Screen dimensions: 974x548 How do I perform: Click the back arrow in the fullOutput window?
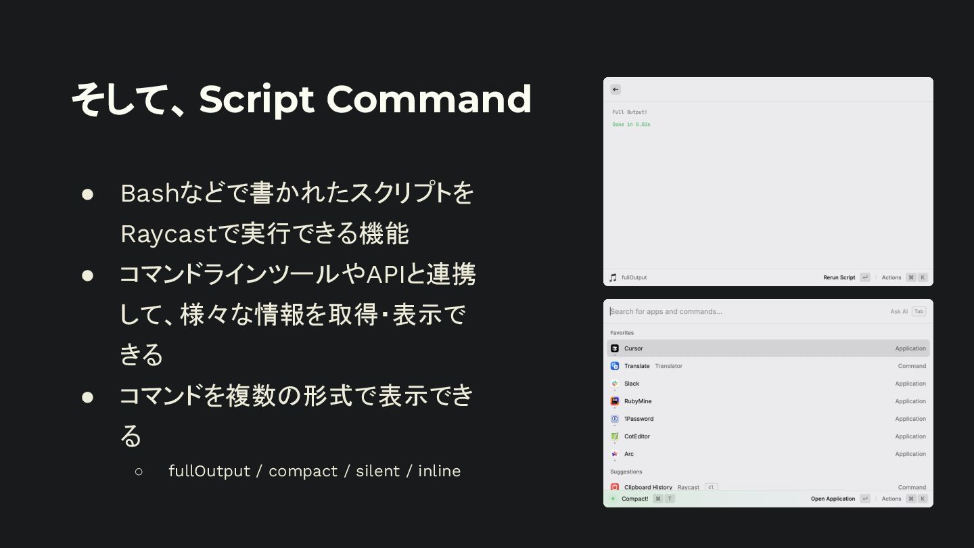pos(616,89)
